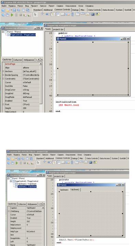Collapse Form1 node in upper object tree
135x246 pixels.
coord(3,32)
